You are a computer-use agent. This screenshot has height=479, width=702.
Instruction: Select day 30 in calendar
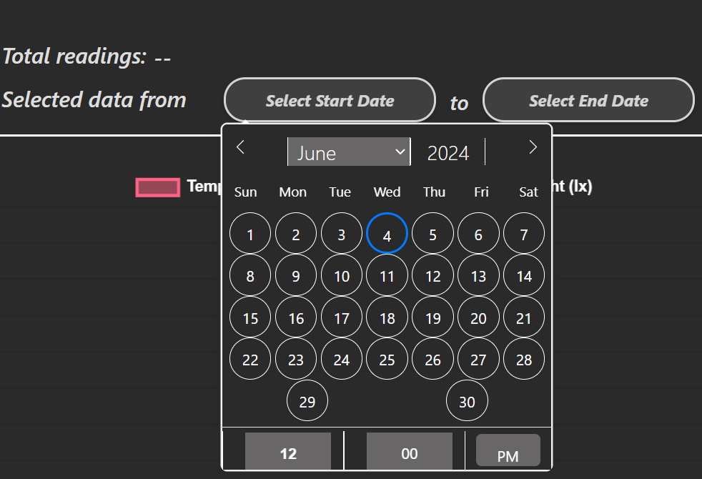(x=467, y=401)
